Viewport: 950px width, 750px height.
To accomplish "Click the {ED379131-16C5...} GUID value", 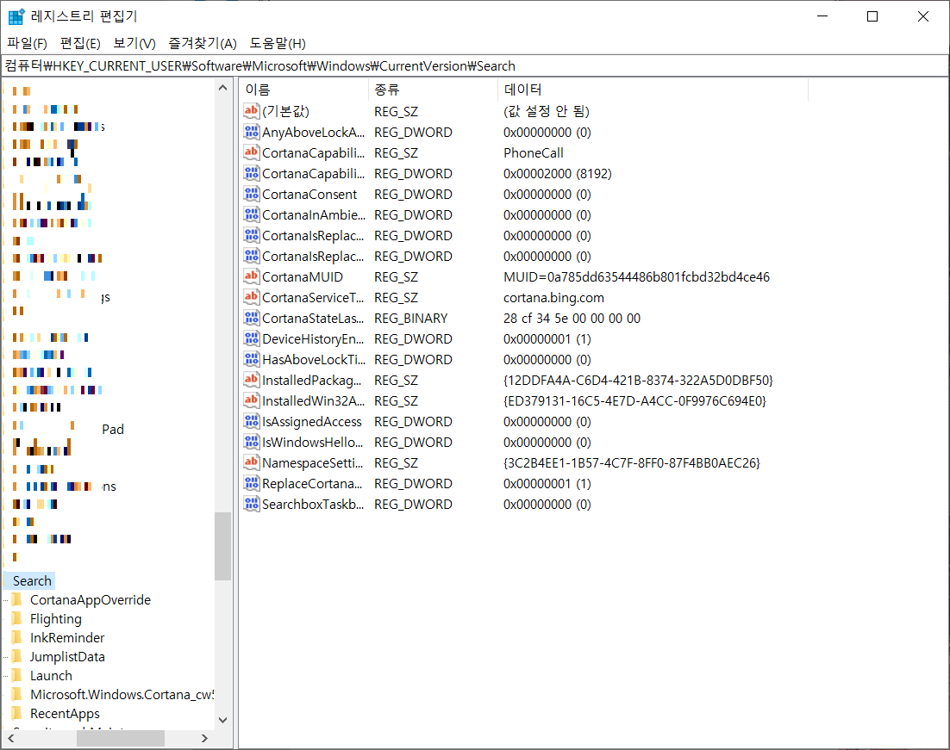I will point(634,400).
